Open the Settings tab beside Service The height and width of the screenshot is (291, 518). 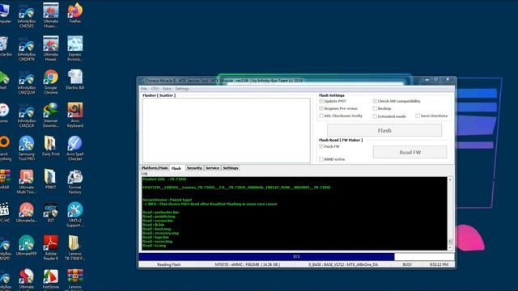pyautogui.click(x=231, y=168)
